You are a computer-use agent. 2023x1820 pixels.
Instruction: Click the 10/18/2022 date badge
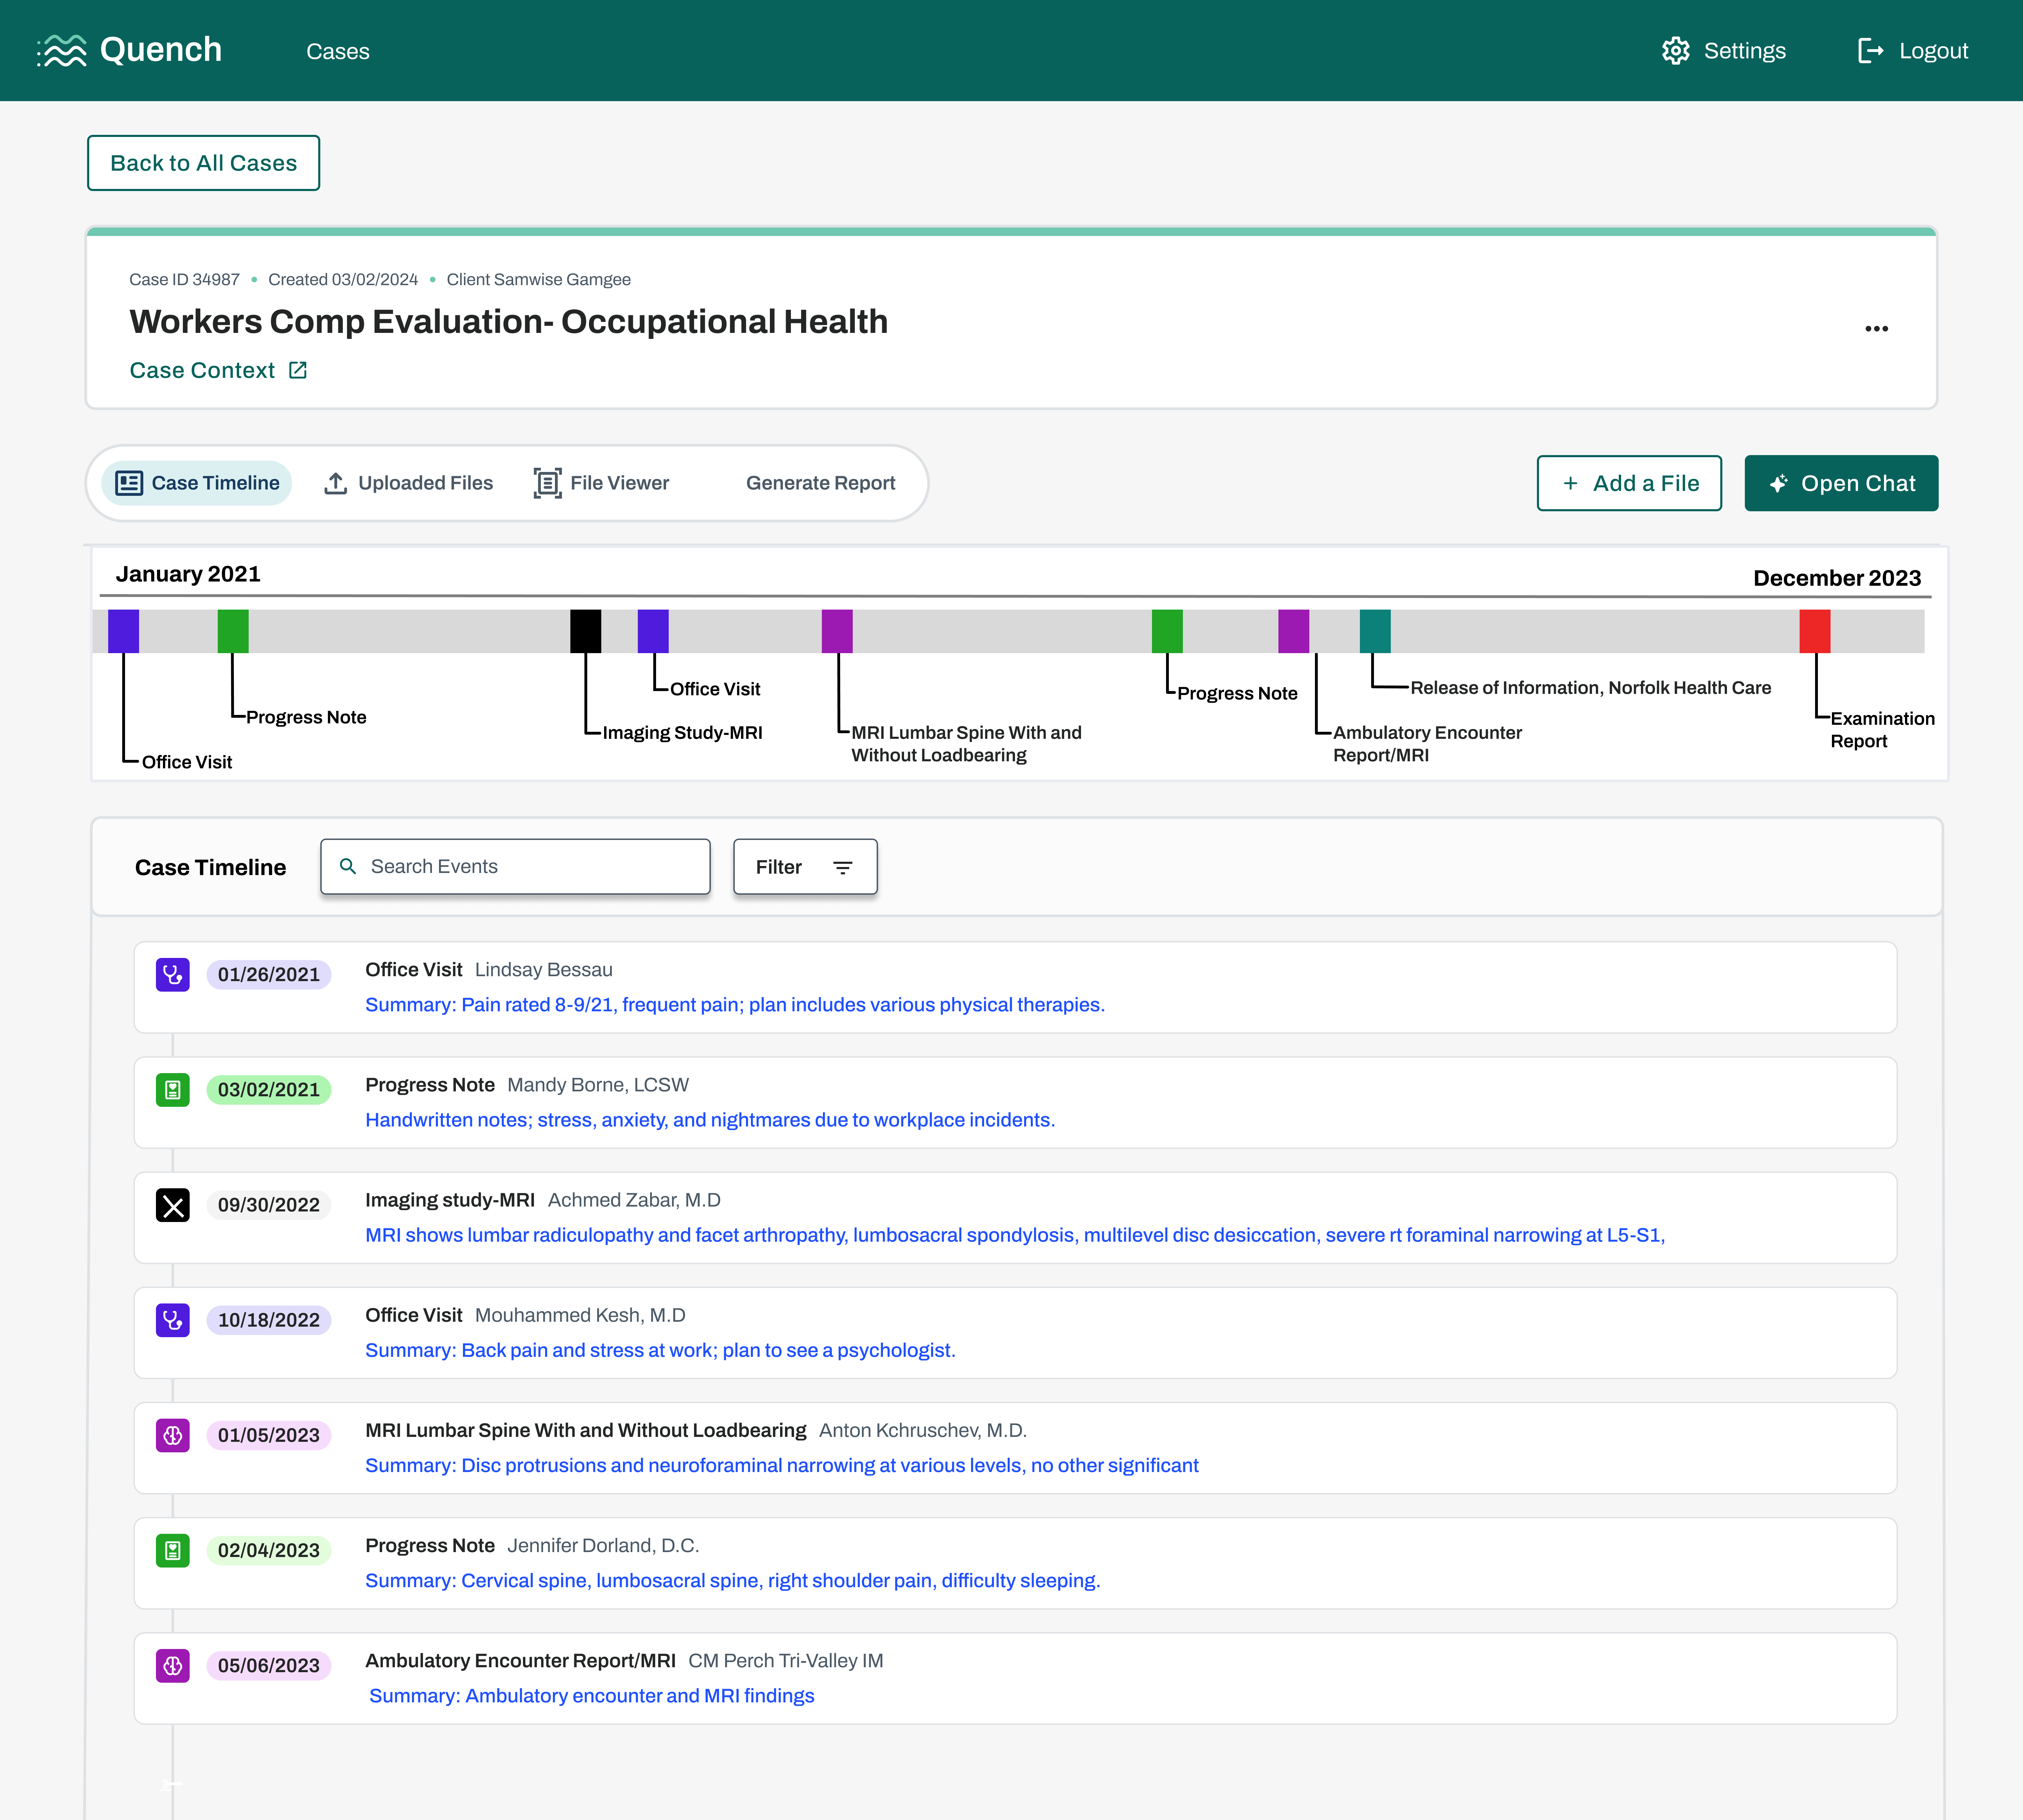point(269,1320)
